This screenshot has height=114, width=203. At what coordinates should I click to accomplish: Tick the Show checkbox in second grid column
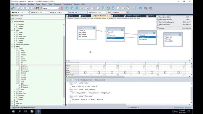pyautogui.click(x=99, y=73)
